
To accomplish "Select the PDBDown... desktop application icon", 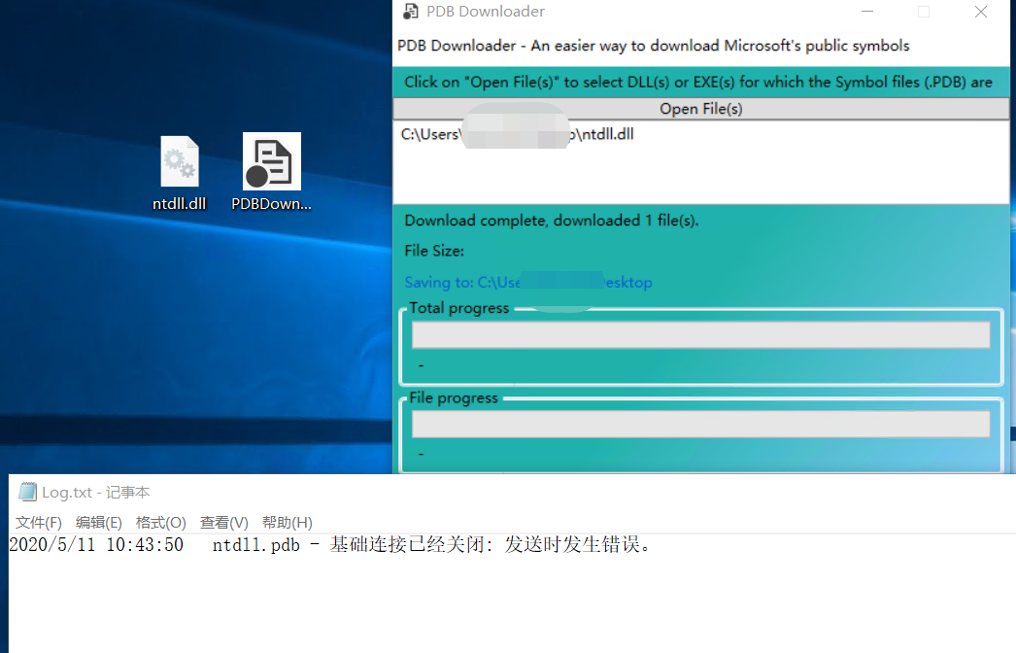I will point(272,161).
